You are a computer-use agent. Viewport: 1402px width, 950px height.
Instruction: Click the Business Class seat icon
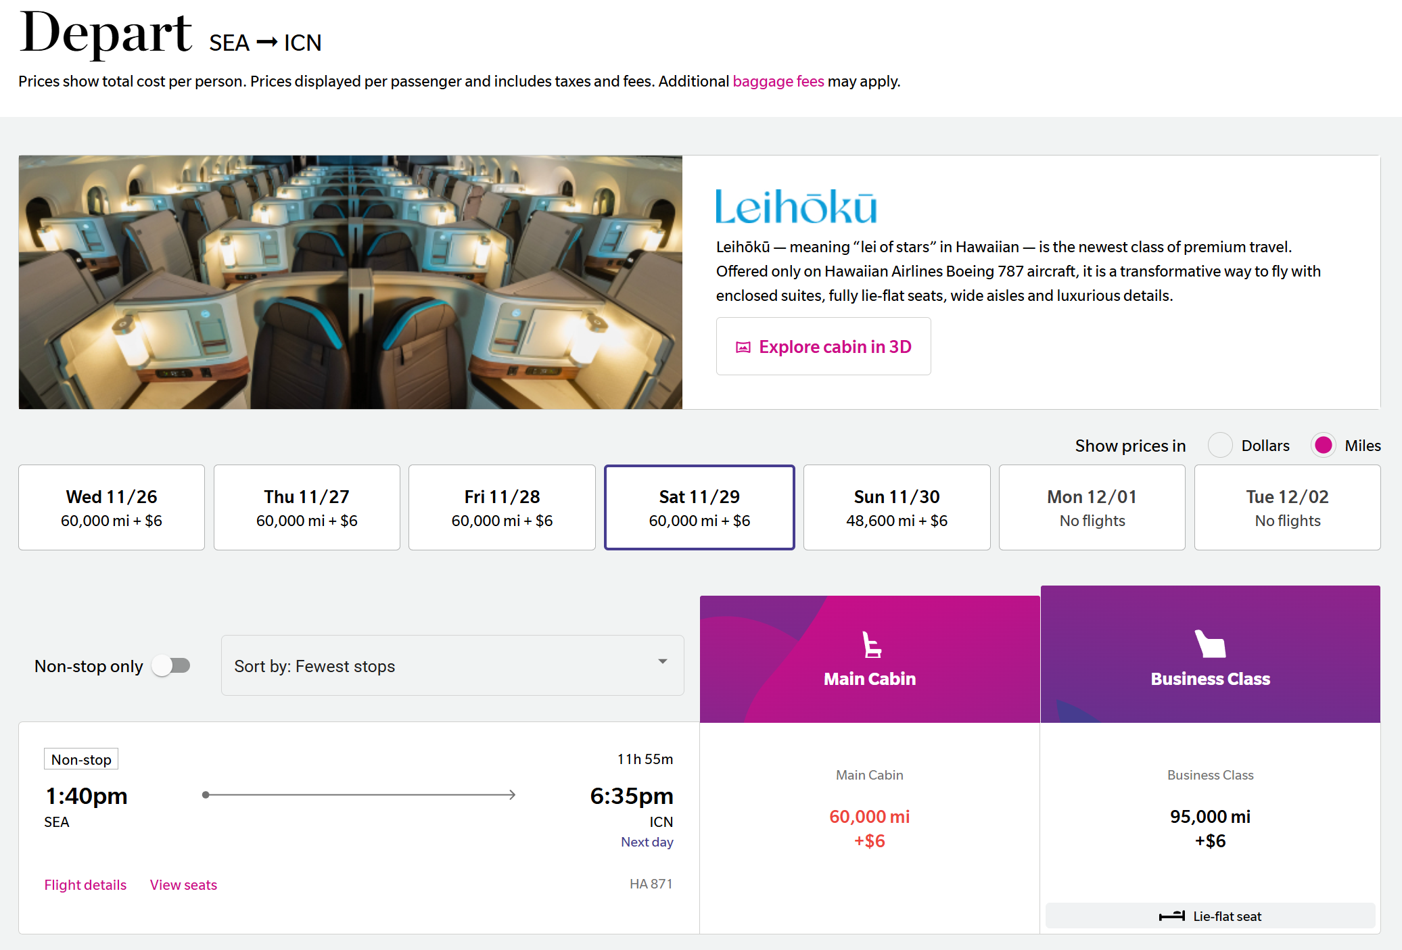(x=1210, y=644)
